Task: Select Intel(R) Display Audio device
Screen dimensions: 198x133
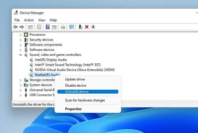Action: click(51, 60)
